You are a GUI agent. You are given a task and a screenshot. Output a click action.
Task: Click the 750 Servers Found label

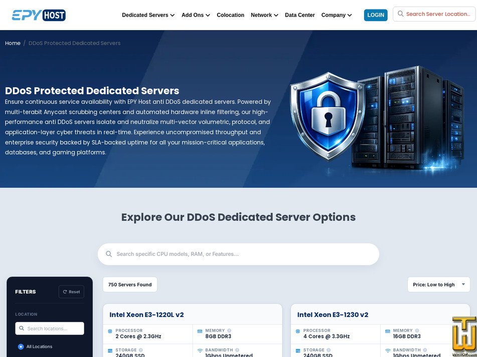click(130, 284)
